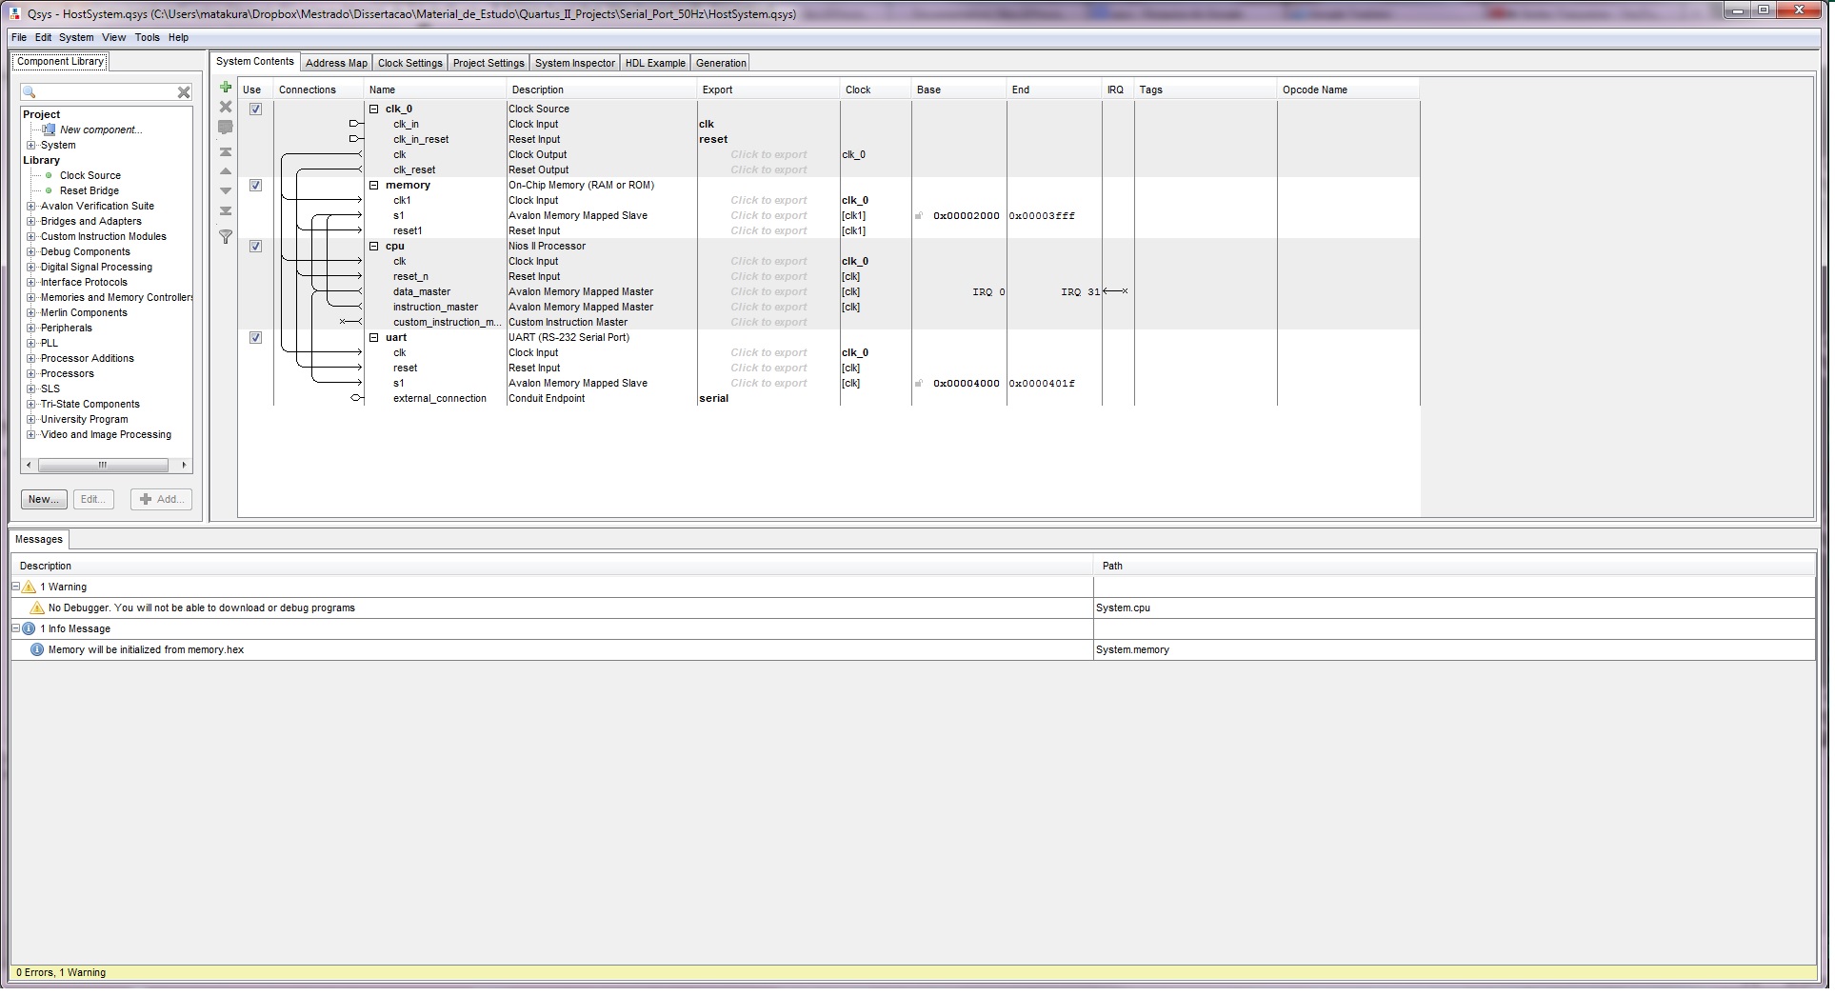This screenshot has height=996, width=1835.
Task: Select the Clock Source library item
Action: 90,175
